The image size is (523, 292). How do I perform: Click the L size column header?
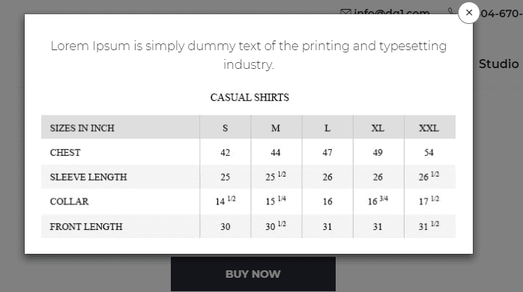click(327, 128)
